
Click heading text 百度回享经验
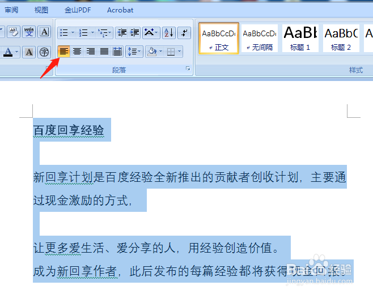point(69,130)
